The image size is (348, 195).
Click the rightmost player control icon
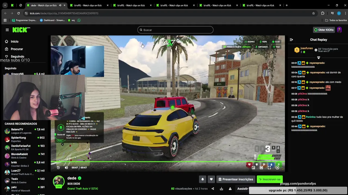[x=277, y=168]
